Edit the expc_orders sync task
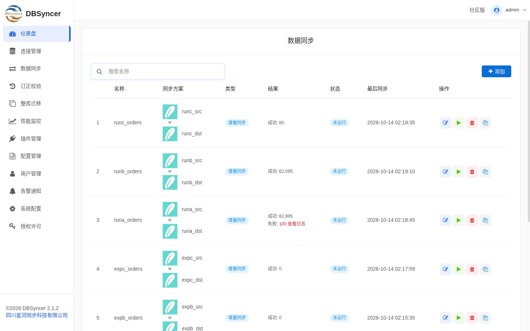The height and width of the screenshot is (331, 530). point(446,269)
